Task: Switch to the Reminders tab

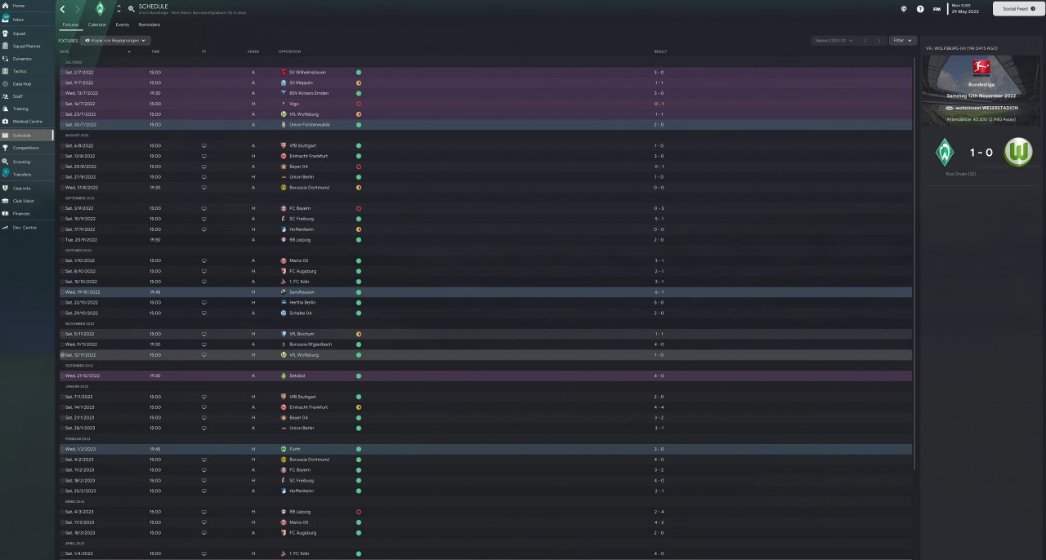Action: coord(149,24)
